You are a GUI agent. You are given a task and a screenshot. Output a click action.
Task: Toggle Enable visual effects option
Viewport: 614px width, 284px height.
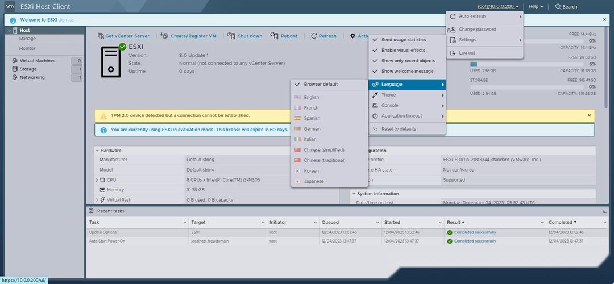(x=407, y=51)
